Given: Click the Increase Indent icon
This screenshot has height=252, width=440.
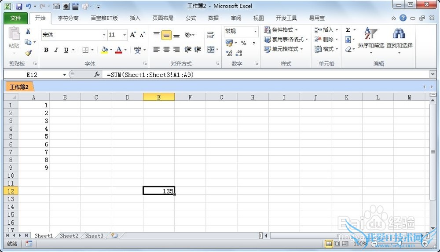Looking at the screenshot, I should point(198,49).
